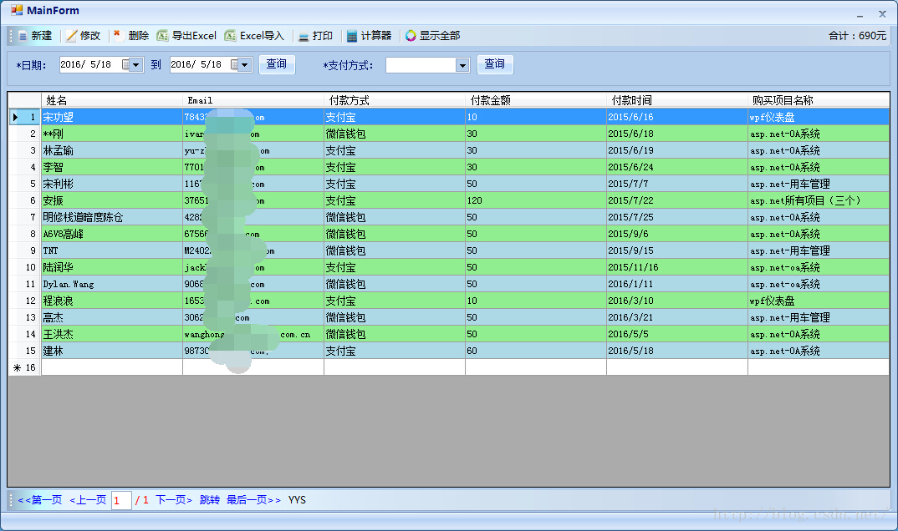Select name cell 程浪浪
This screenshot has width=898, height=531.
[x=112, y=301]
